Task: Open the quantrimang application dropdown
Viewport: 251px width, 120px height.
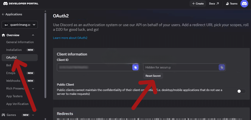Action: click(x=20, y=25)
